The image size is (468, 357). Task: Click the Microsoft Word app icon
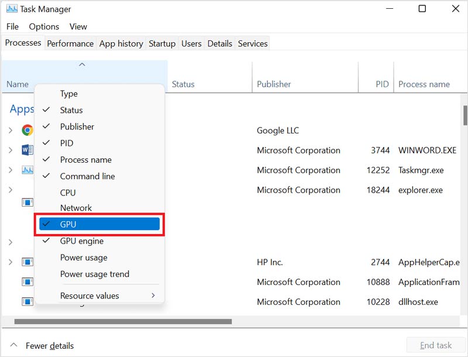[27, 150]
